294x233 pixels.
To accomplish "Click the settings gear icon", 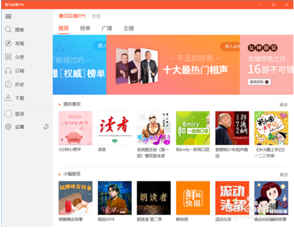I will 8,127.
